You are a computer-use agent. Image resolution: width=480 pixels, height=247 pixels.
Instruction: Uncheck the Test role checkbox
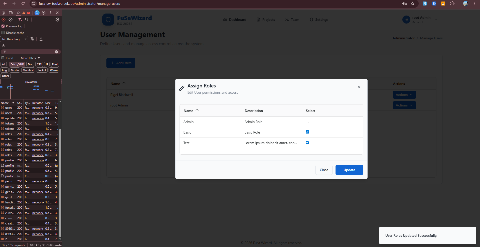[307, 143]
